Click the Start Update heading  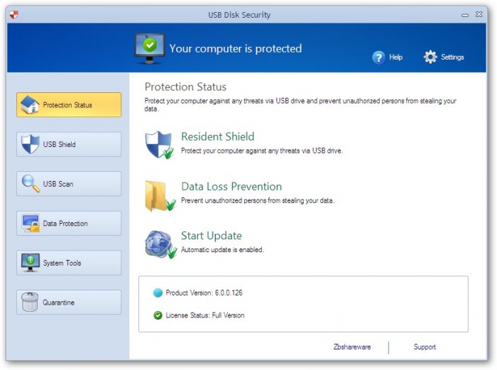coord(212,236)
